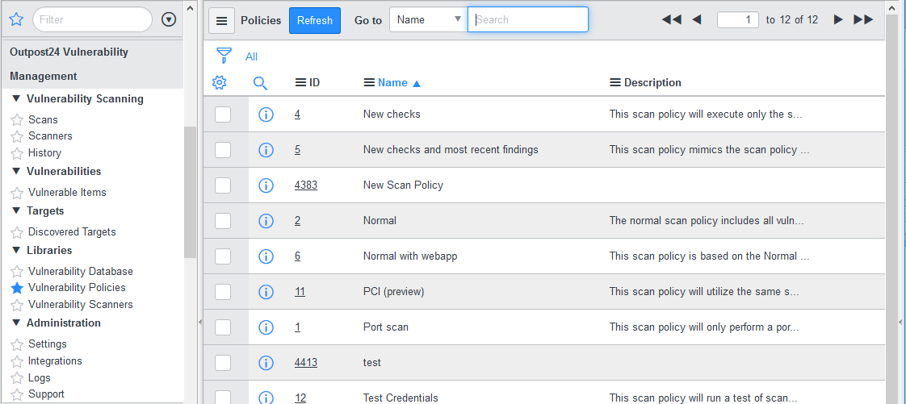This screenshot has width=906, height=404.
Task: Expand the circled down-arrow next to Filter
Action: point(169,19)
